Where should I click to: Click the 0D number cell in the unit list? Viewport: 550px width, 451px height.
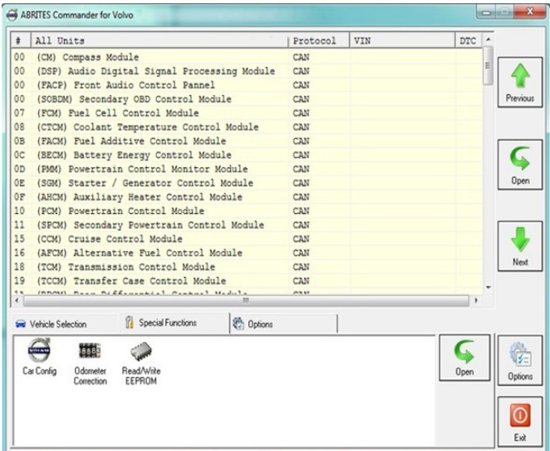tap(20, 169)
